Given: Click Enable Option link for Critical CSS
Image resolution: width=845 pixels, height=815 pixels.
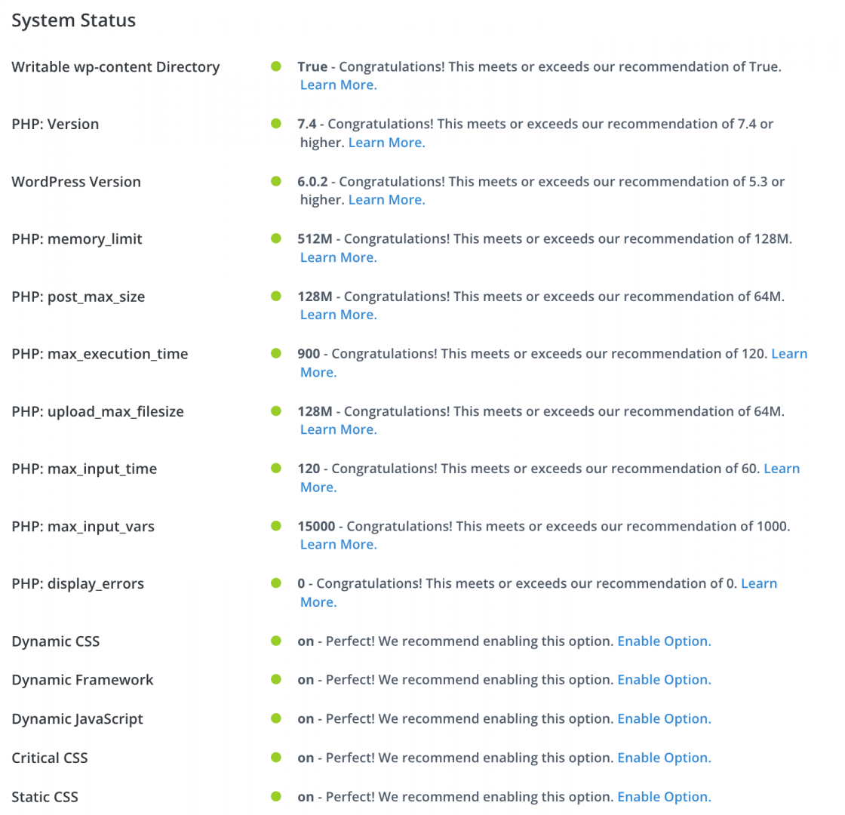Looking at the screenshot, I should (x=664, y=758).
